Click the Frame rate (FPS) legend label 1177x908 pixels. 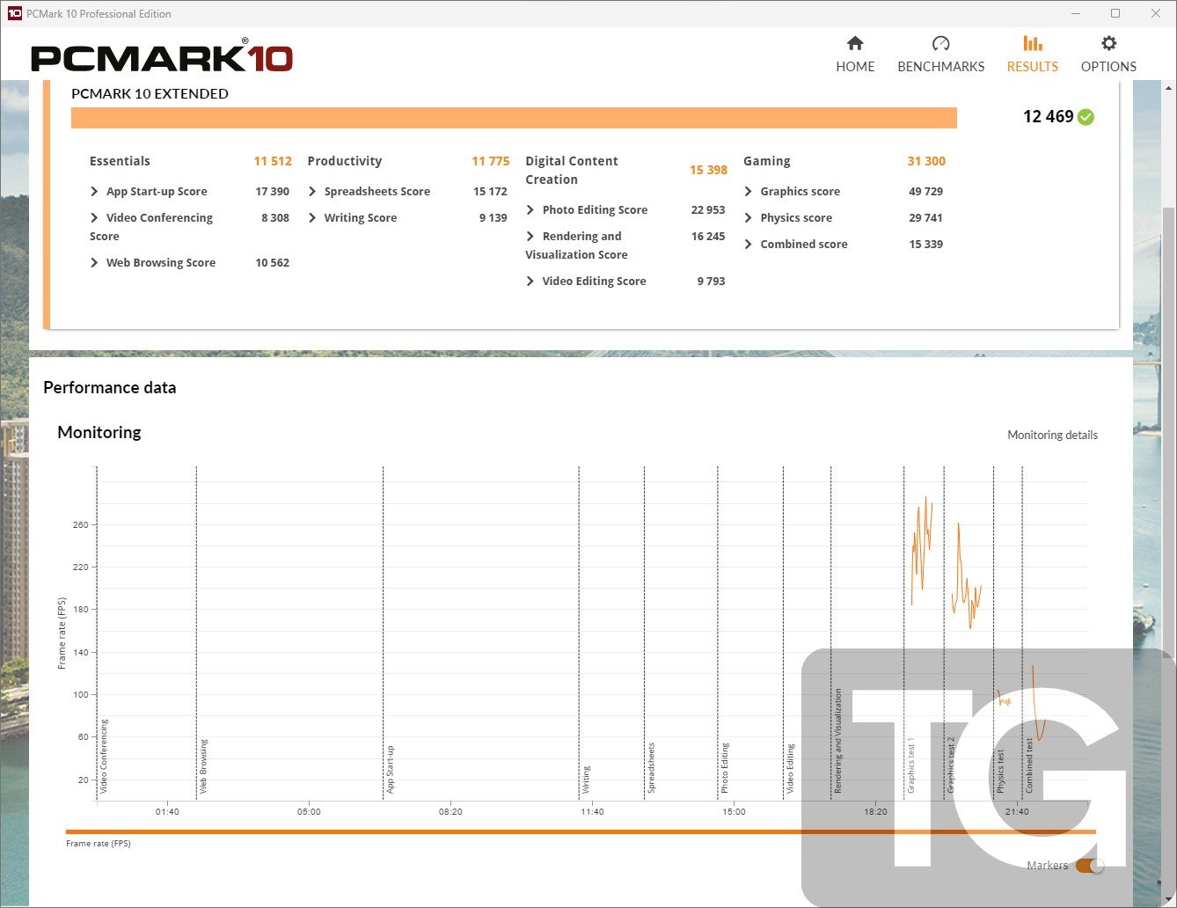(99, 844)
